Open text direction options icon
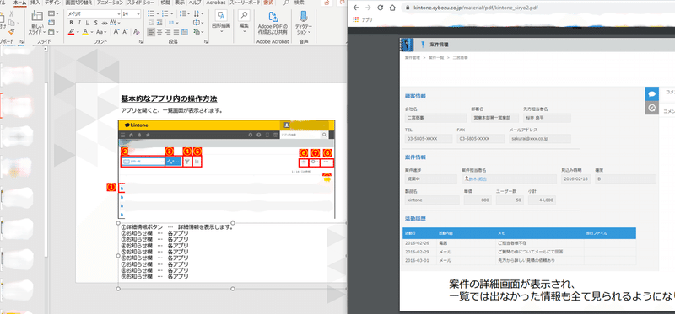This screenshot has height=314, width=675. [197, 13]
